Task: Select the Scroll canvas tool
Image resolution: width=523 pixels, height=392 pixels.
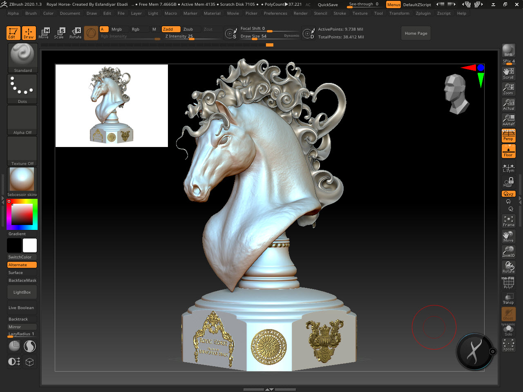Action: click(x=508, y=73)
